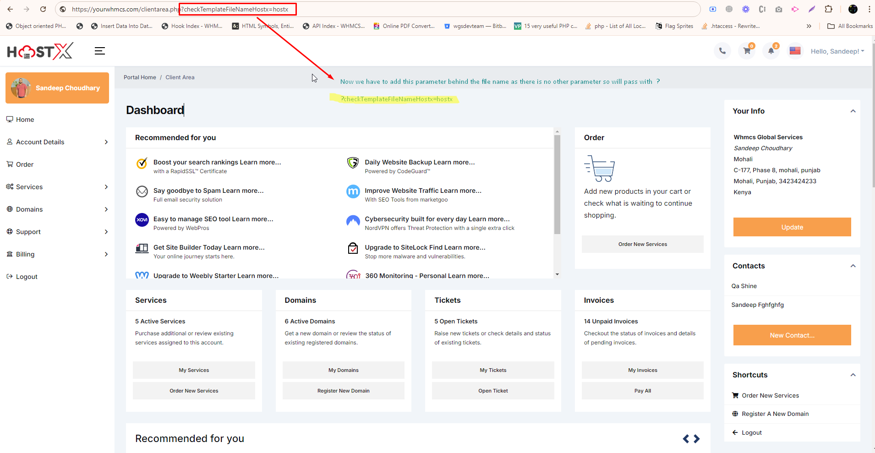Click the phone icon in header
The height and width of the screenshot is (453, 875).
tap(722, 51)
